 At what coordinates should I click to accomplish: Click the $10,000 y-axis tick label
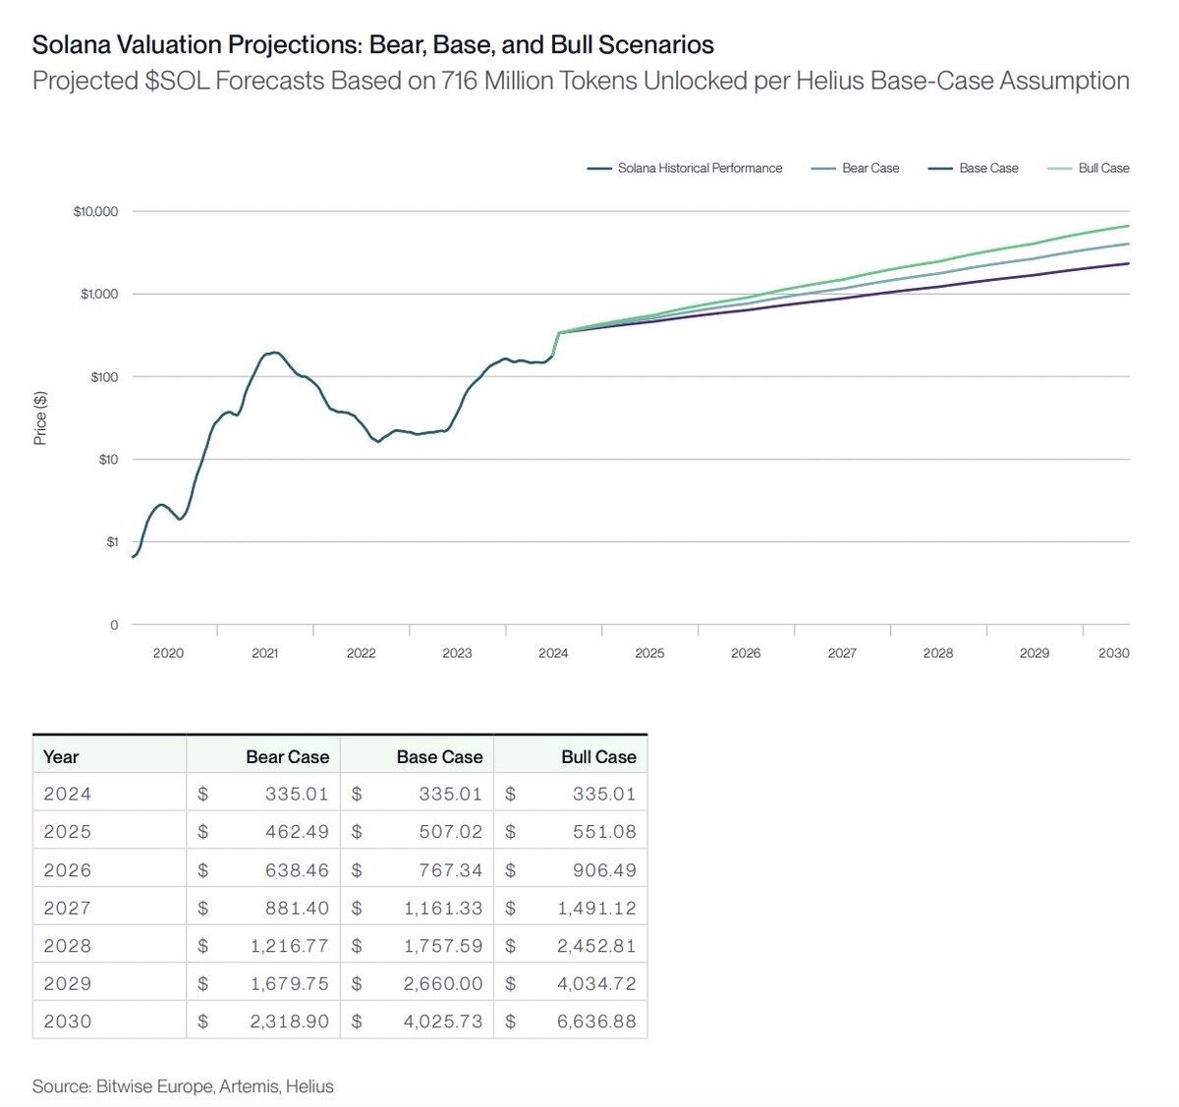(x=95, y=212)
